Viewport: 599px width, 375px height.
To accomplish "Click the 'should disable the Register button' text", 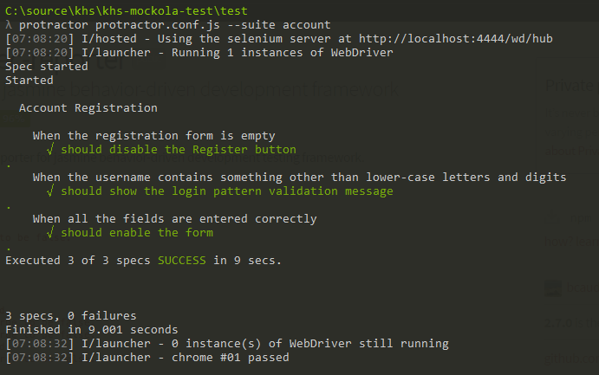I will point(179,149).
